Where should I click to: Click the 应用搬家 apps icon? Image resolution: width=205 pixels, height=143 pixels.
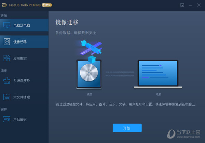7,58
